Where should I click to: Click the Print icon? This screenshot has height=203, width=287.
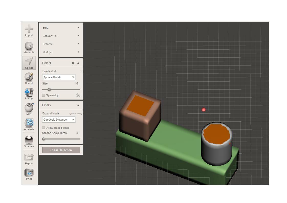point(29,173)
